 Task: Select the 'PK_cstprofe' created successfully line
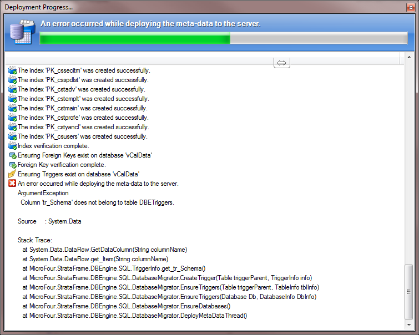pos(83,118)
